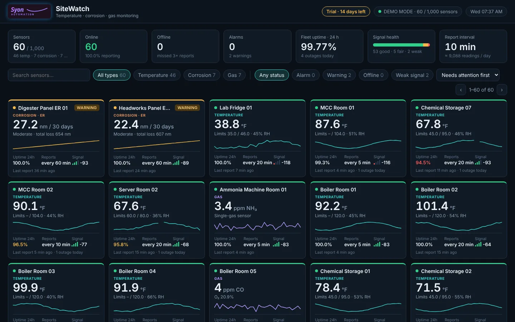
Task: Show only Weak signal sensors
Action: tap(412, 75)
